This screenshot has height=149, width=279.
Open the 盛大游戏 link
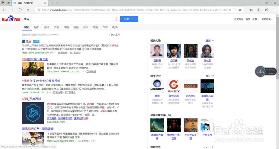tap(174, 96)
